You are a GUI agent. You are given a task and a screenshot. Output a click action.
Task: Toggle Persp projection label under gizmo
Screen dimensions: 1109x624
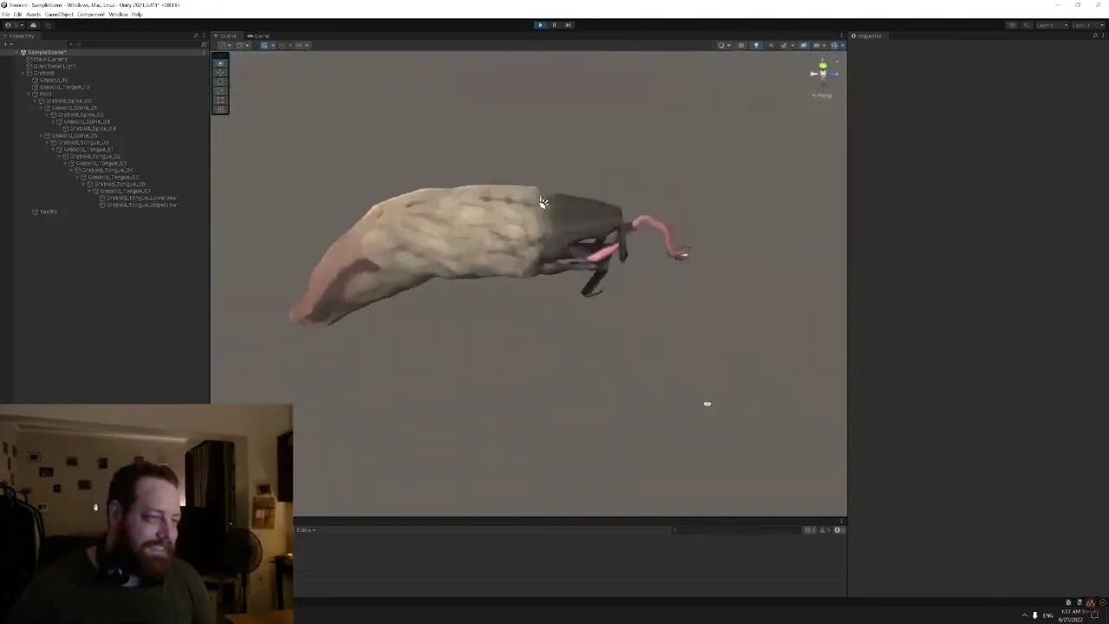coord(823,95)
